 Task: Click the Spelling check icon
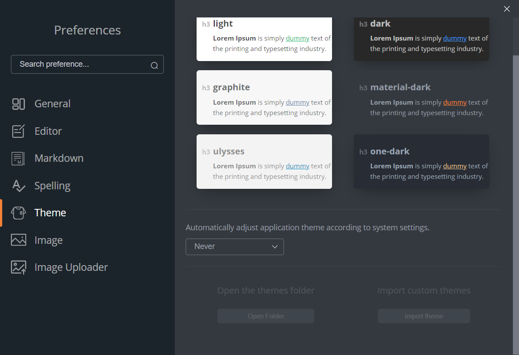(x=18, y=186)
